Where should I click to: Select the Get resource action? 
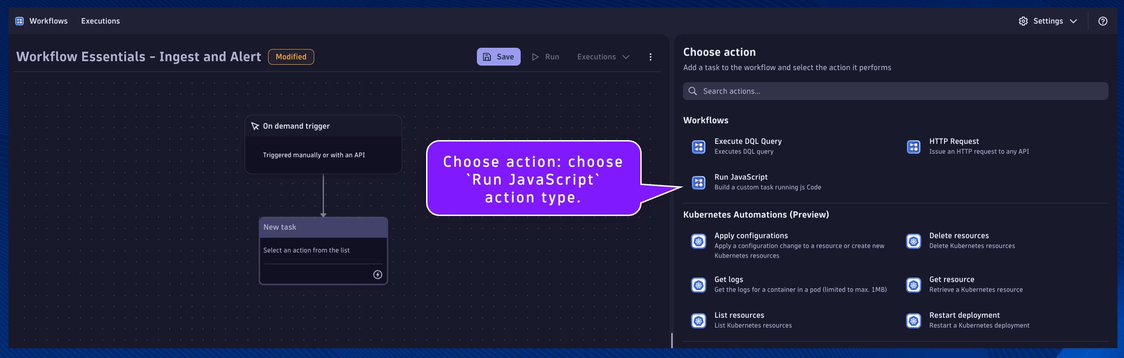point(977,284)
